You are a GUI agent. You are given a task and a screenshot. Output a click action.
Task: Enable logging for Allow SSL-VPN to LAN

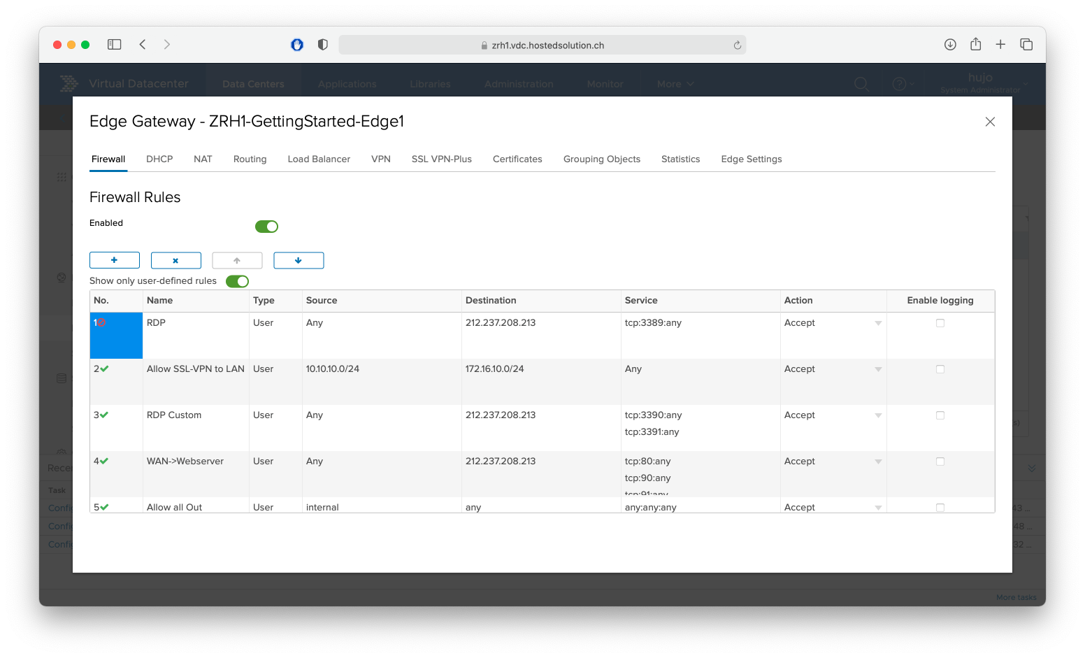(x=940, y=369)
